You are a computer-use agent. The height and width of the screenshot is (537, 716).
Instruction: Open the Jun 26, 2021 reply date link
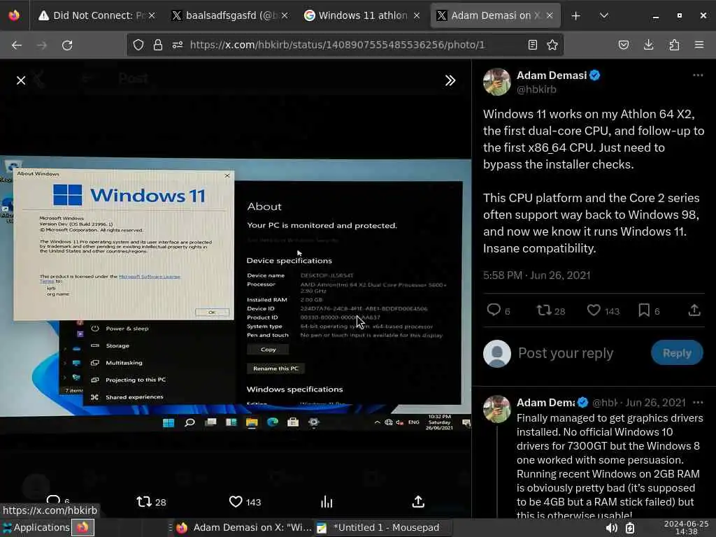point(655,402)
